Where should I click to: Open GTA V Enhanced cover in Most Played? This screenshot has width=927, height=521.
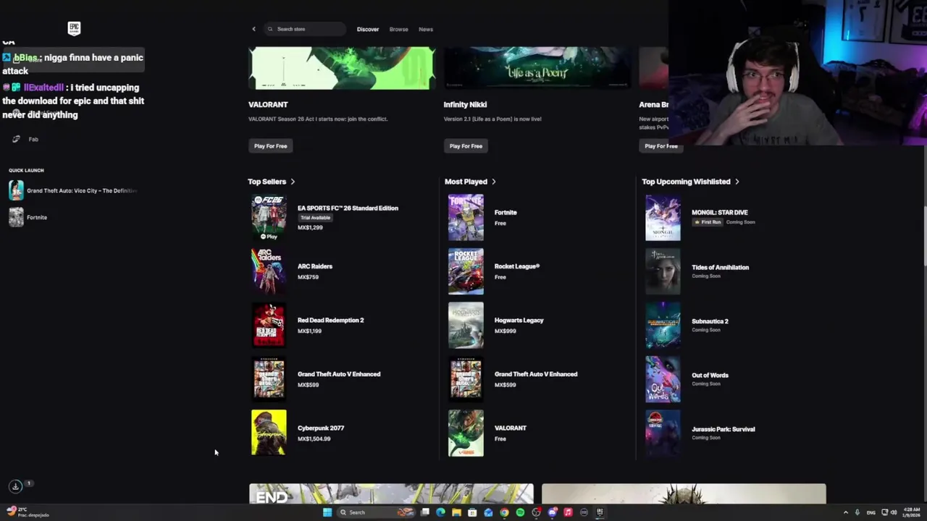point(466,379)
